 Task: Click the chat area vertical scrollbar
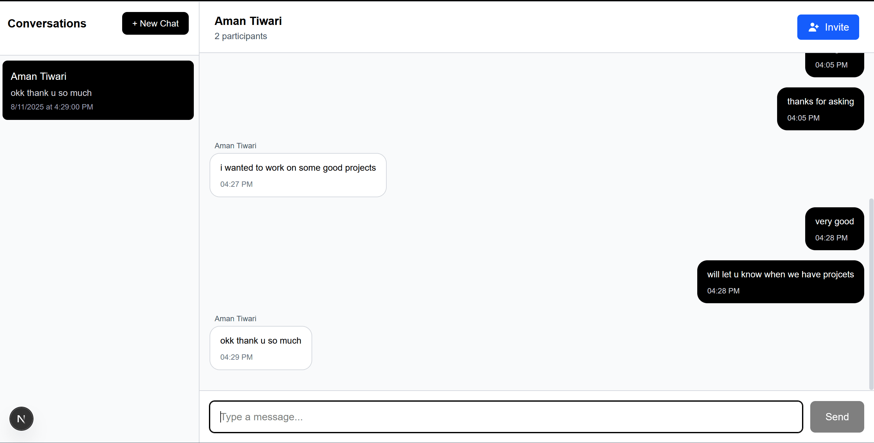pyautogui.click(x=871, y=294)
